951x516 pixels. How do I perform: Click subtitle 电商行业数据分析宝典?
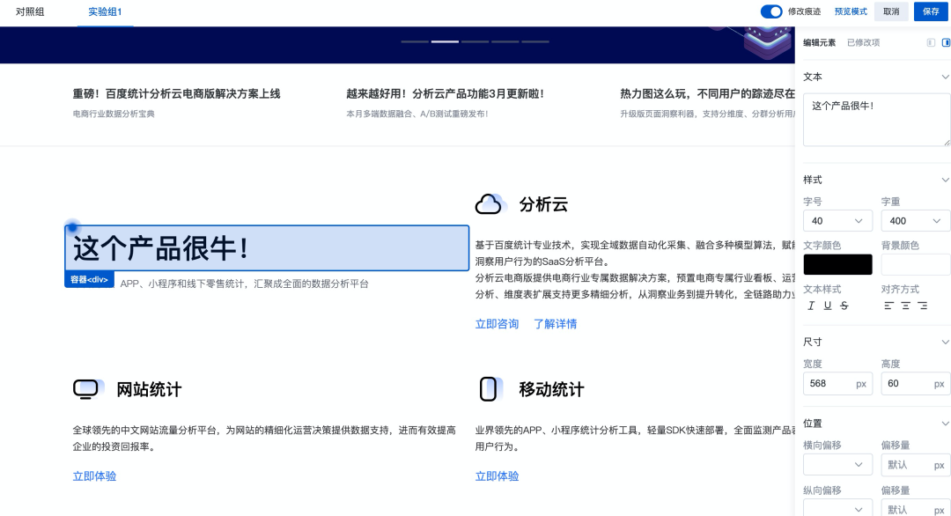(114, 114)
